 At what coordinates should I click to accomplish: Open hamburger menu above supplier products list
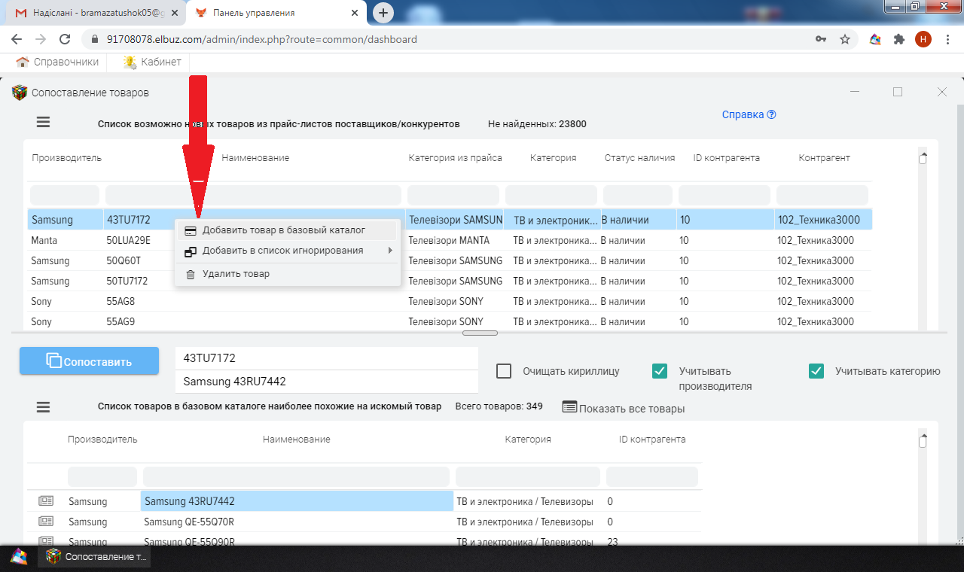click(x=43, y=122)
